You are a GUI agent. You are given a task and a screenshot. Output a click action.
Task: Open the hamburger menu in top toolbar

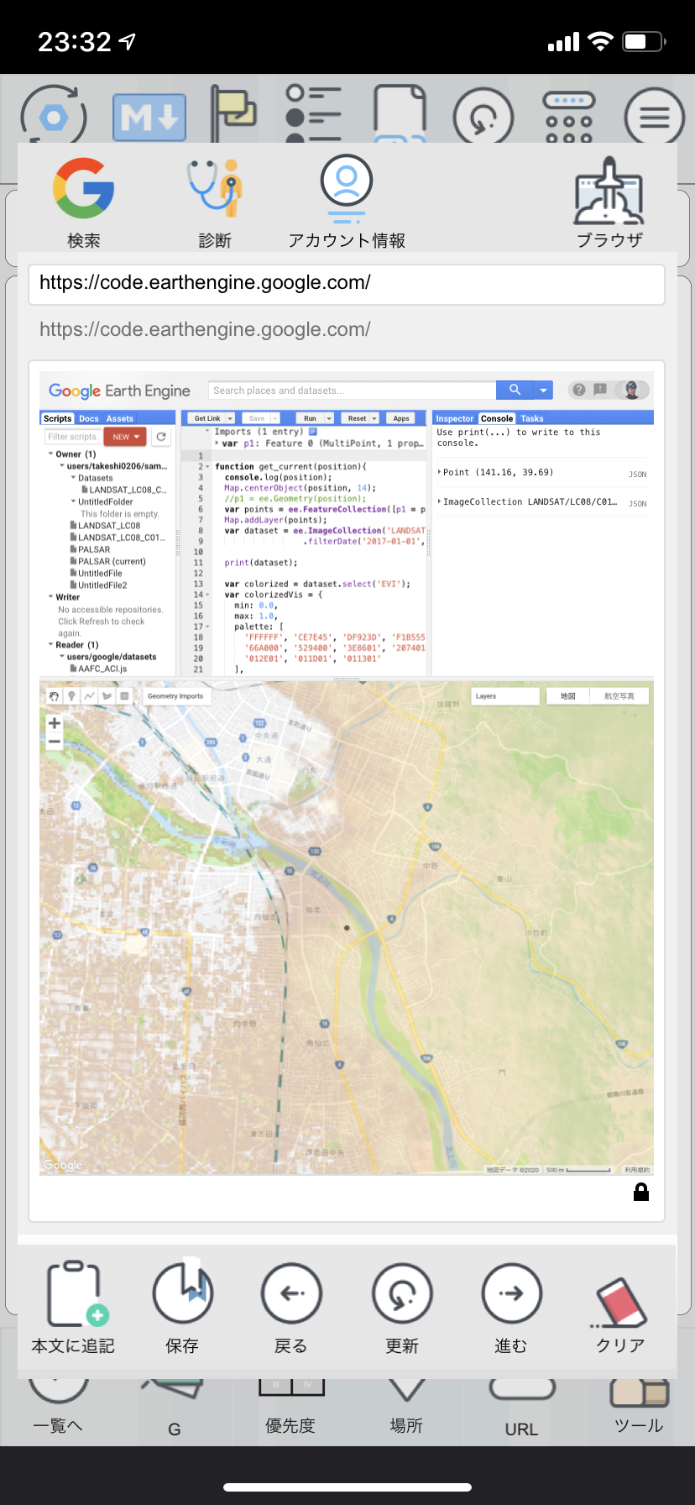pyautogui.click(x=655, y=117)
